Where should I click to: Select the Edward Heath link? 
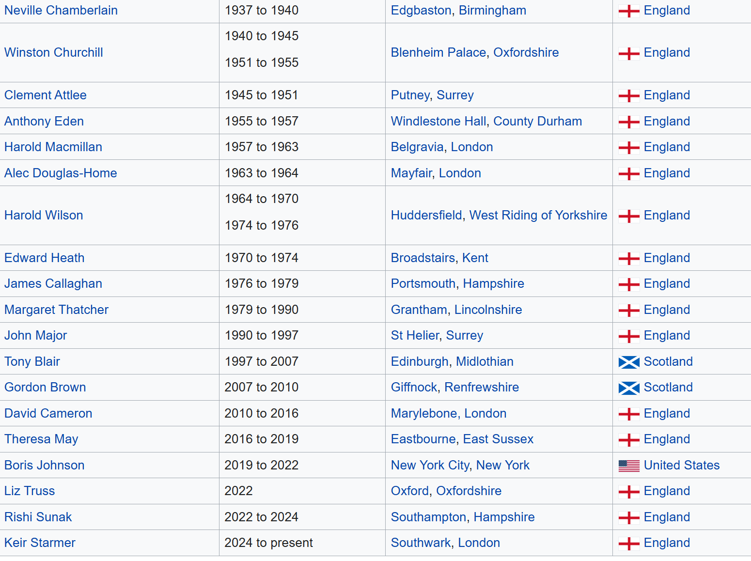(45, 258)
